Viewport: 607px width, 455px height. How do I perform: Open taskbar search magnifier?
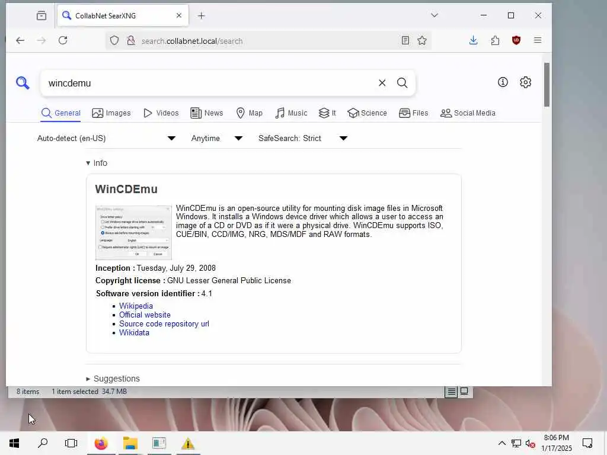(43, 443)
